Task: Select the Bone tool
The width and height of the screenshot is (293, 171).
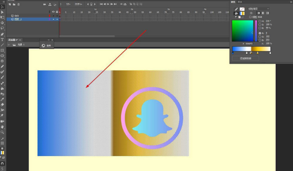Action: (2, 83)
